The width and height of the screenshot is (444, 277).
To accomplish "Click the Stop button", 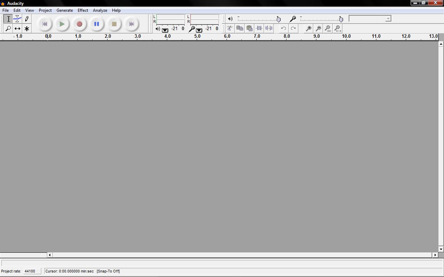I will (x=114, y=24).
